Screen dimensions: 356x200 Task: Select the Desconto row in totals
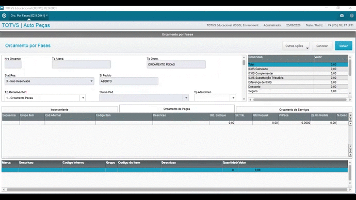coord(298,87)
